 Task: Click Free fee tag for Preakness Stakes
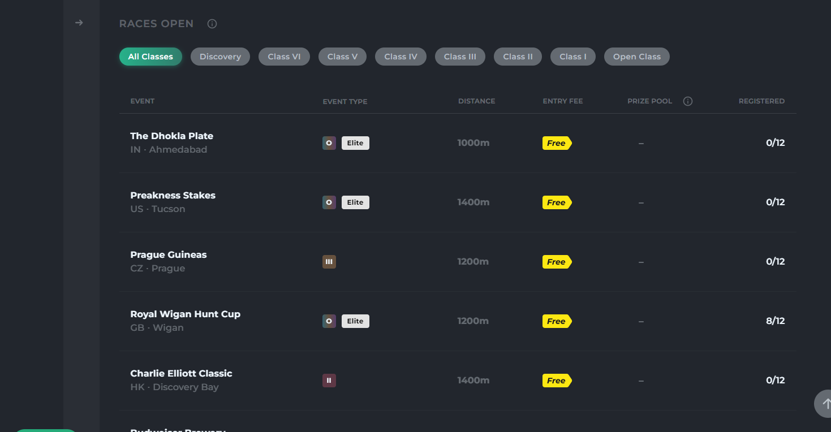pyautogui.click(x=557, y=202)
